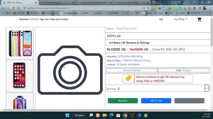
Task: Click the 4.5 Stars | 39 Reviews & Ratings text
Action: [129, 43]
